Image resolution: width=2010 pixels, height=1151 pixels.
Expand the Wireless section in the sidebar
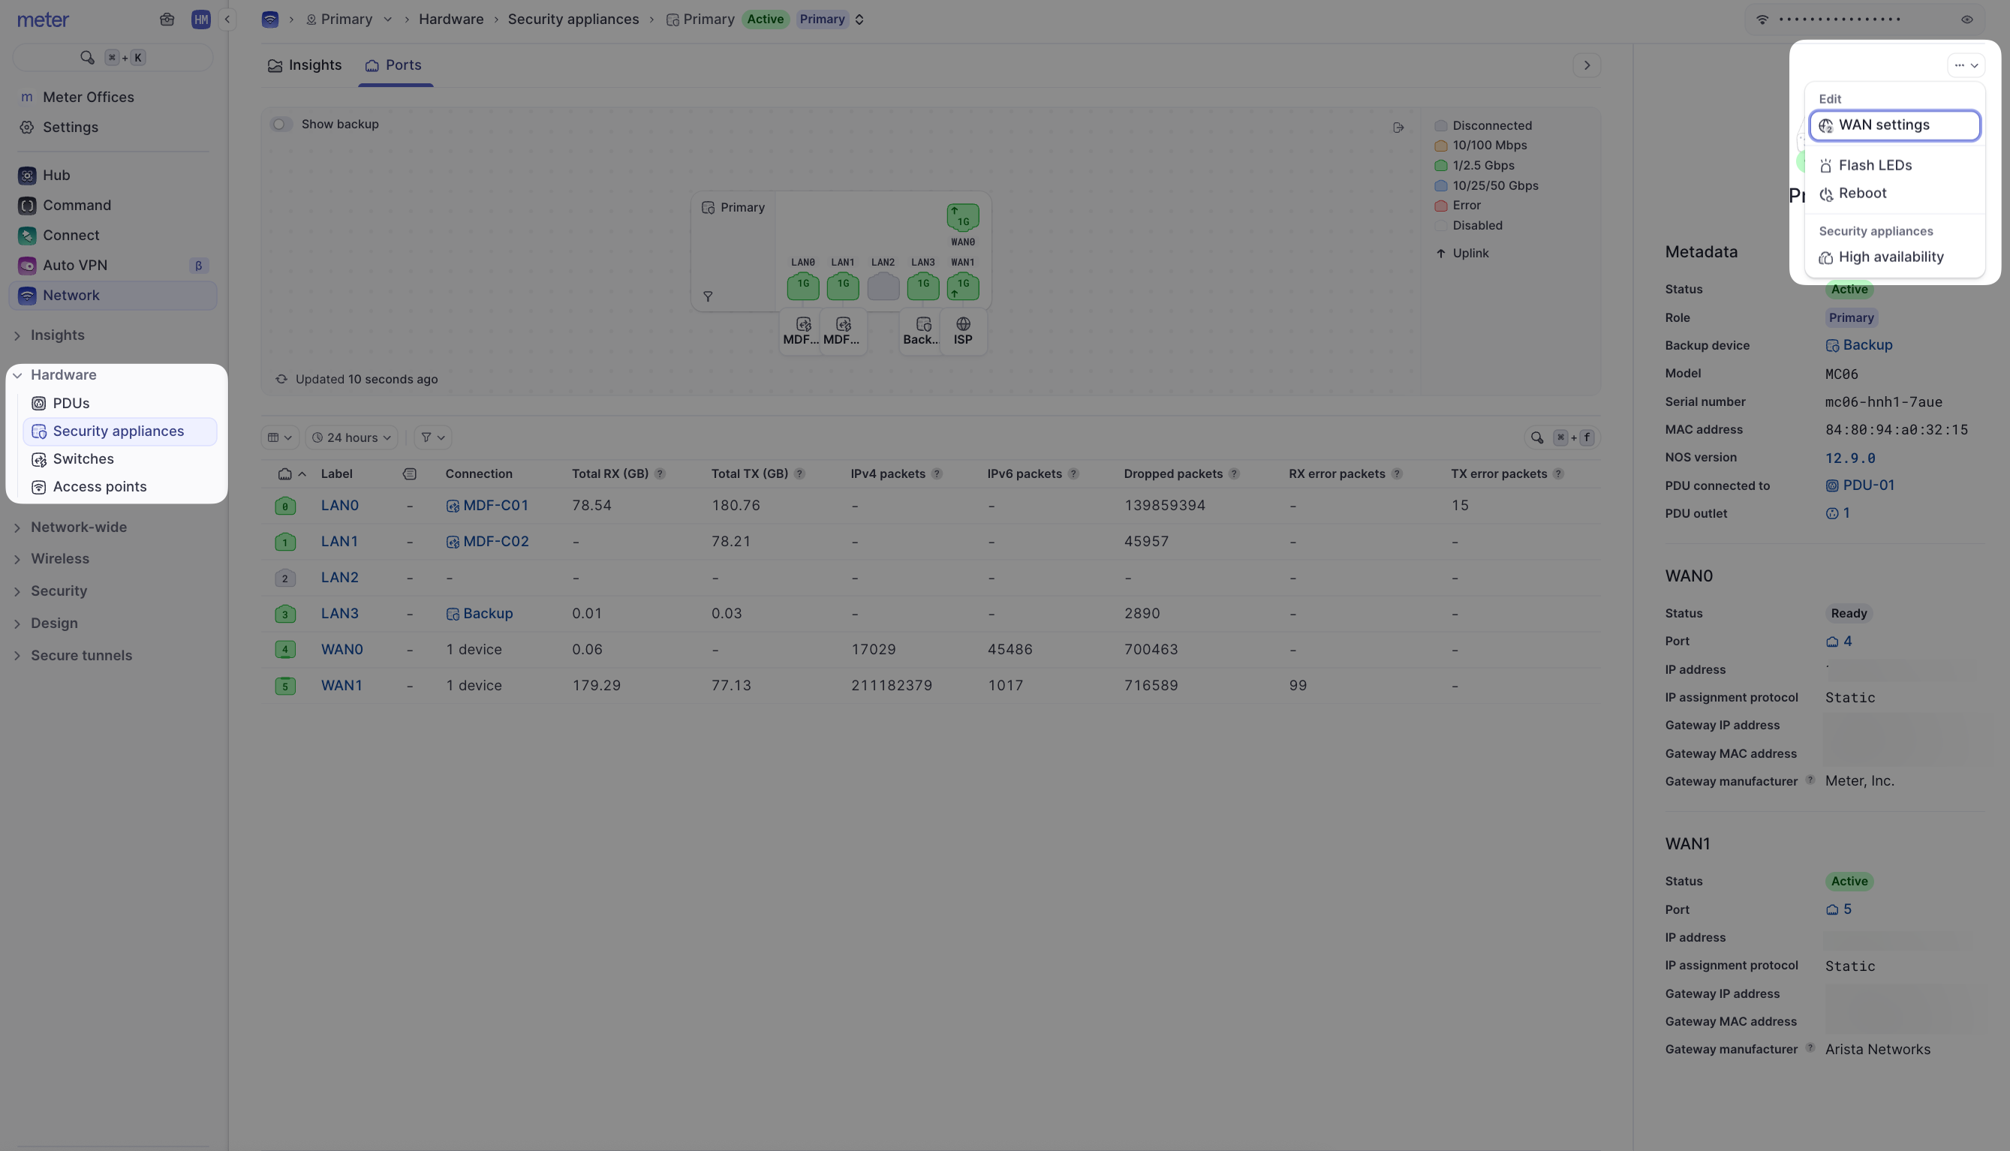(59, 559)
